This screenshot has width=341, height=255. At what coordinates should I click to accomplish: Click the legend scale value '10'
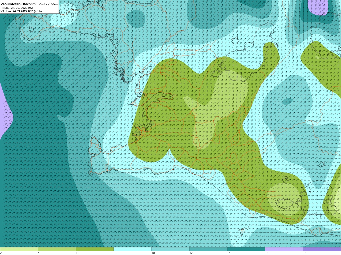point(153,253)
